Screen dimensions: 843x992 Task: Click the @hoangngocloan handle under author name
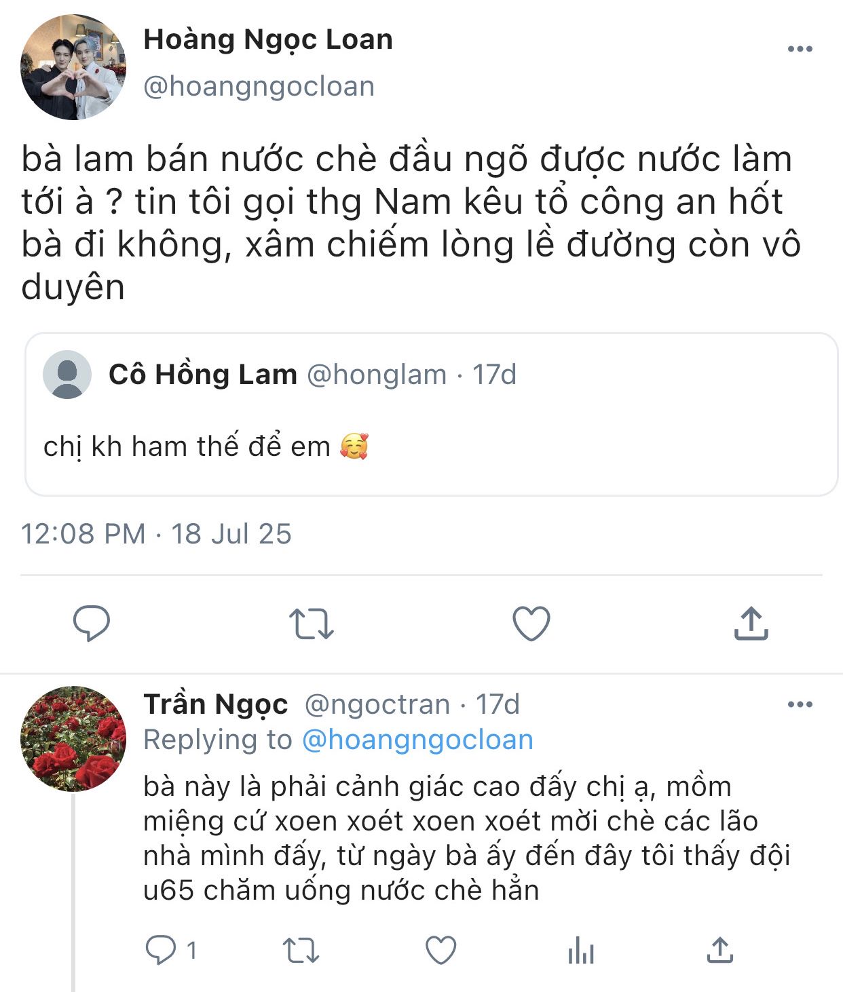[259, 86]
